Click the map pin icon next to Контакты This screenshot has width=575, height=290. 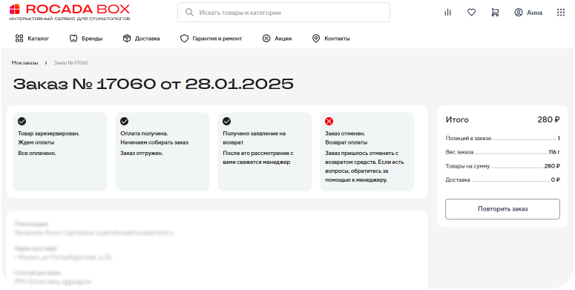pyautogui.click(x=316, y=38)
